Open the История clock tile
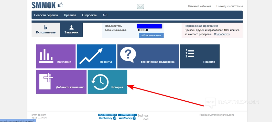The image size is (272, 122). click(x=107, y=82)
